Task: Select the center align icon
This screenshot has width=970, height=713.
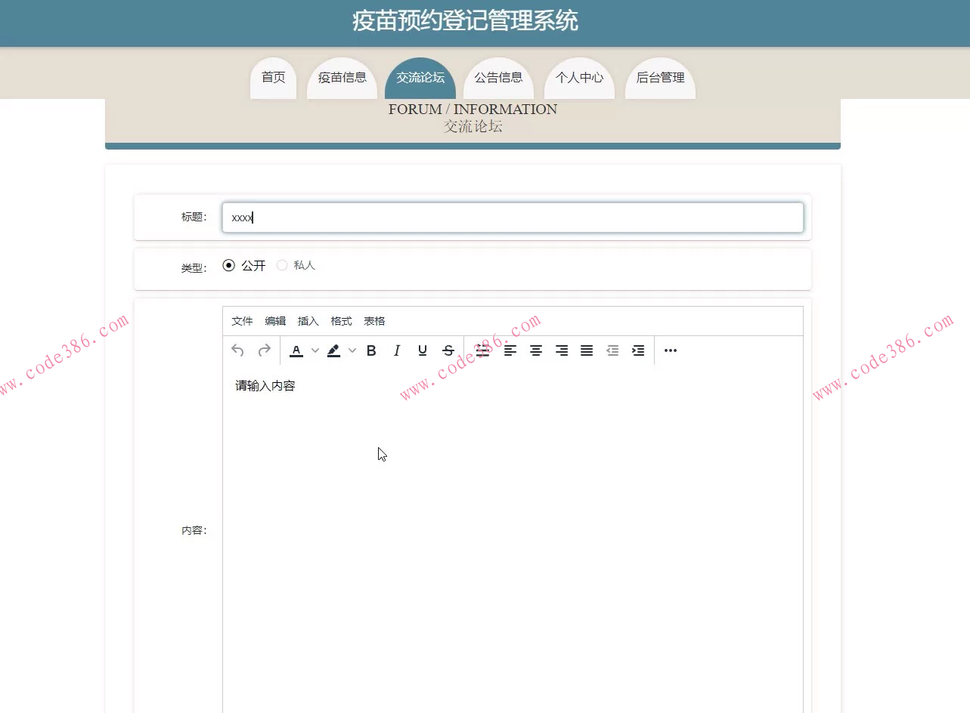Action: 536,350
